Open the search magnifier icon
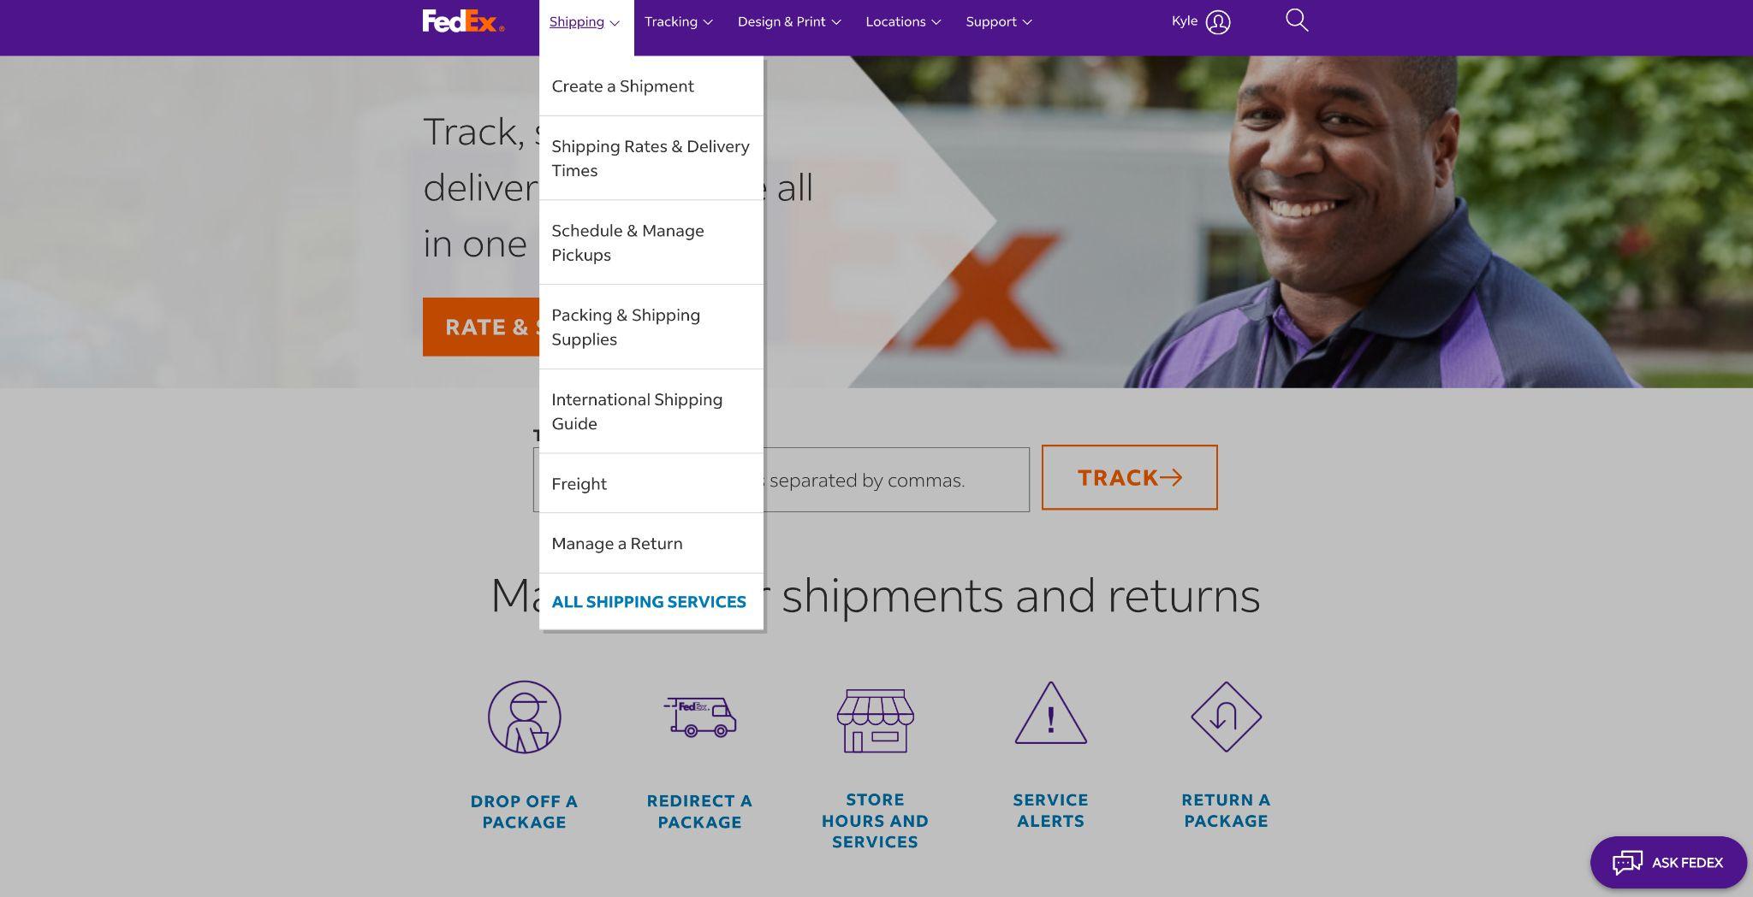 [1297, 21]
